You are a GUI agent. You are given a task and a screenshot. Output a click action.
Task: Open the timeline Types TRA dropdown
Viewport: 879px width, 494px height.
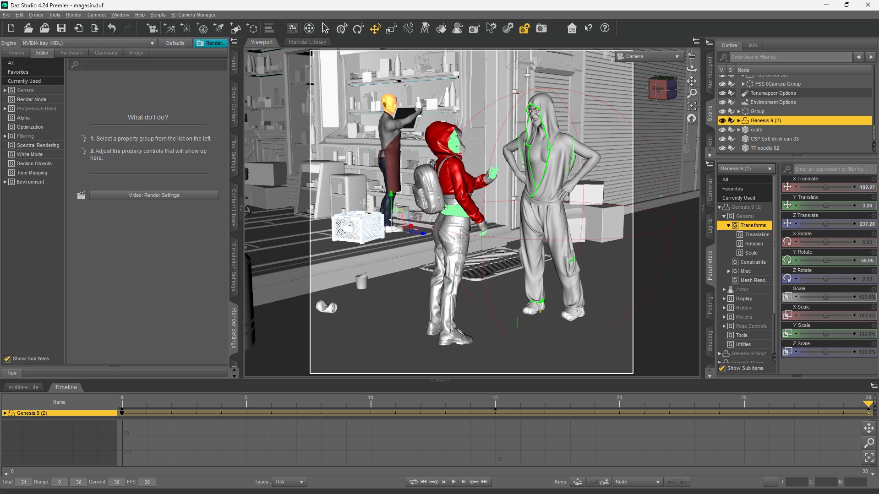[289, 482]
